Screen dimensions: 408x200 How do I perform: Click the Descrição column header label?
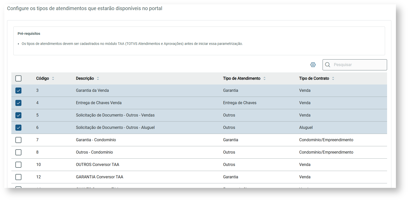coord(85,78)
